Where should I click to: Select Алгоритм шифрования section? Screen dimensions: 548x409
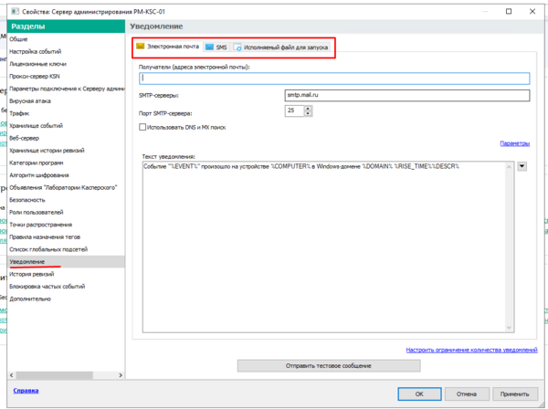click(x=66, y=175)
